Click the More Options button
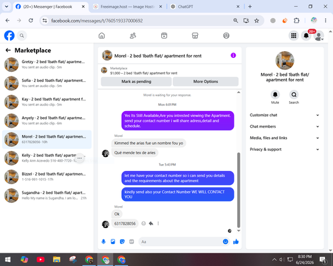 (x=206, y=82)
